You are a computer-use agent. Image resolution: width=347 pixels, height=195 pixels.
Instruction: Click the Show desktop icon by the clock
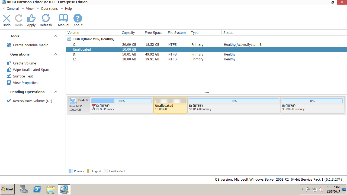tap(344, 189)
